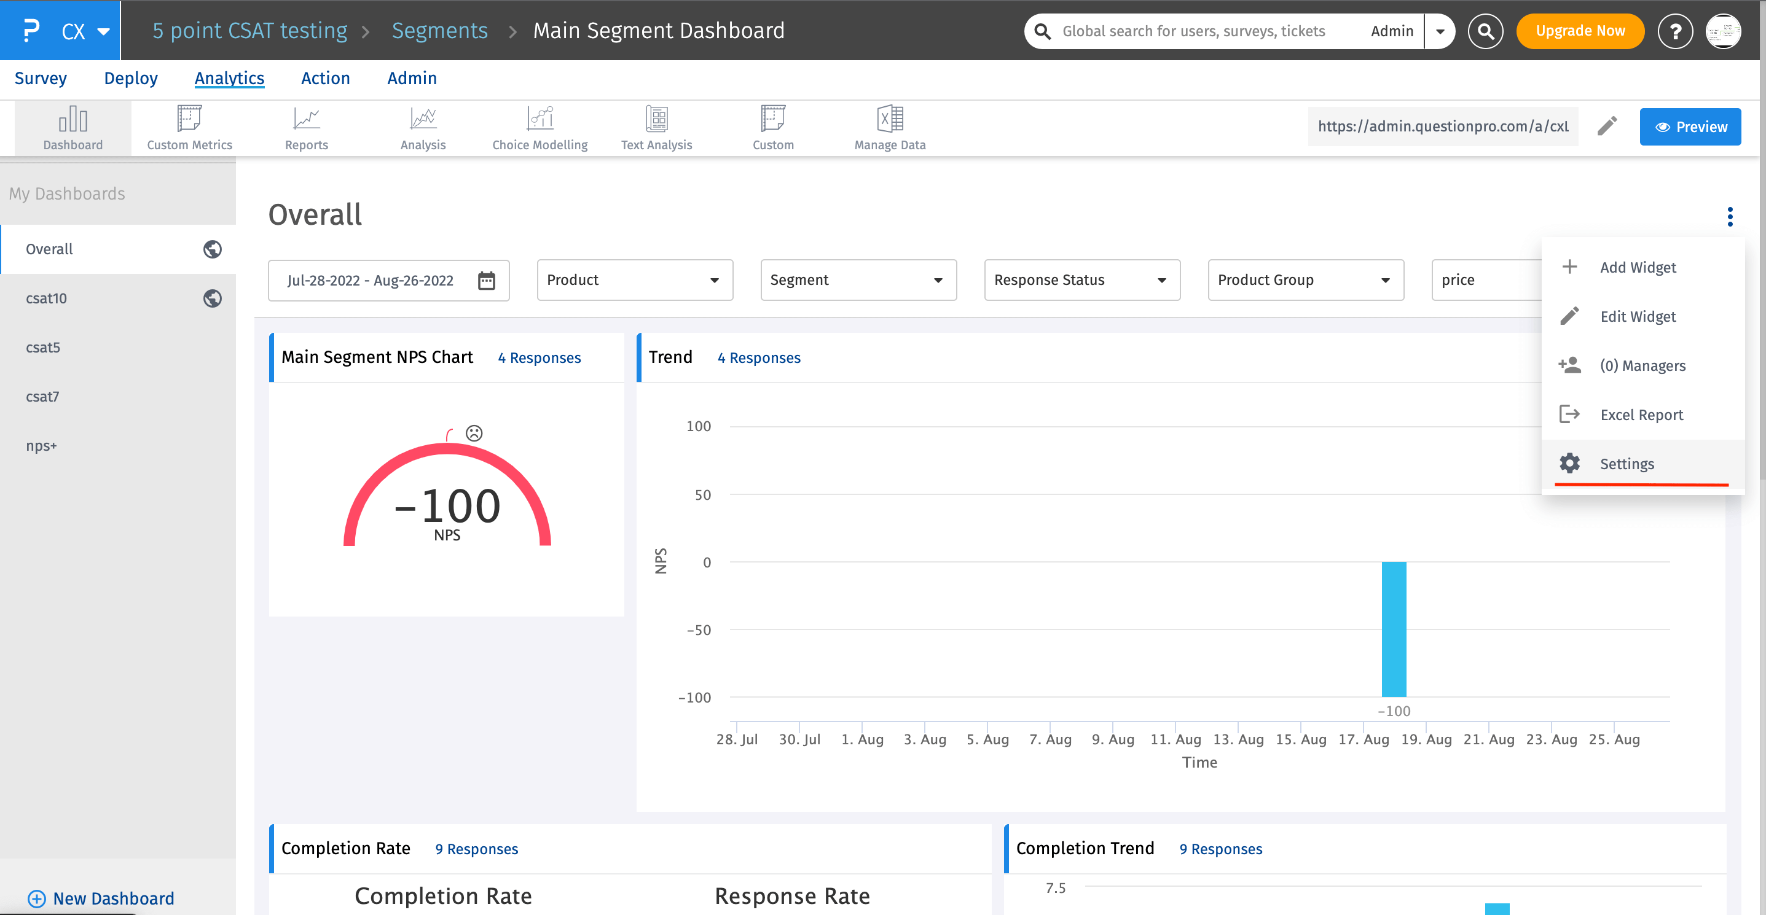Toggle the globe visibility icon for csat10 dashboard
Screen dimensions: 1766x915
point(212,298)
